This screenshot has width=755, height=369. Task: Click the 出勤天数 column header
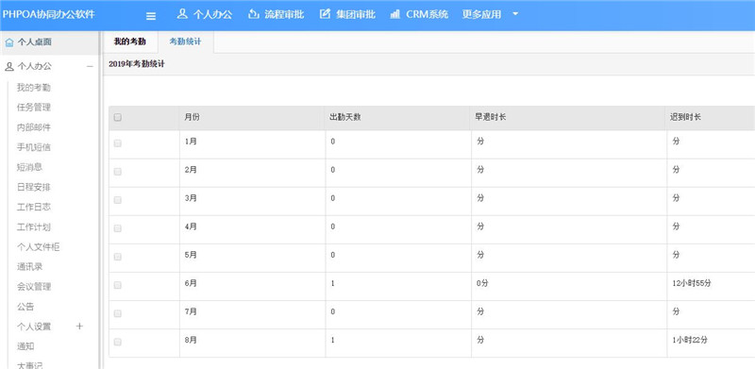(345, 117)
